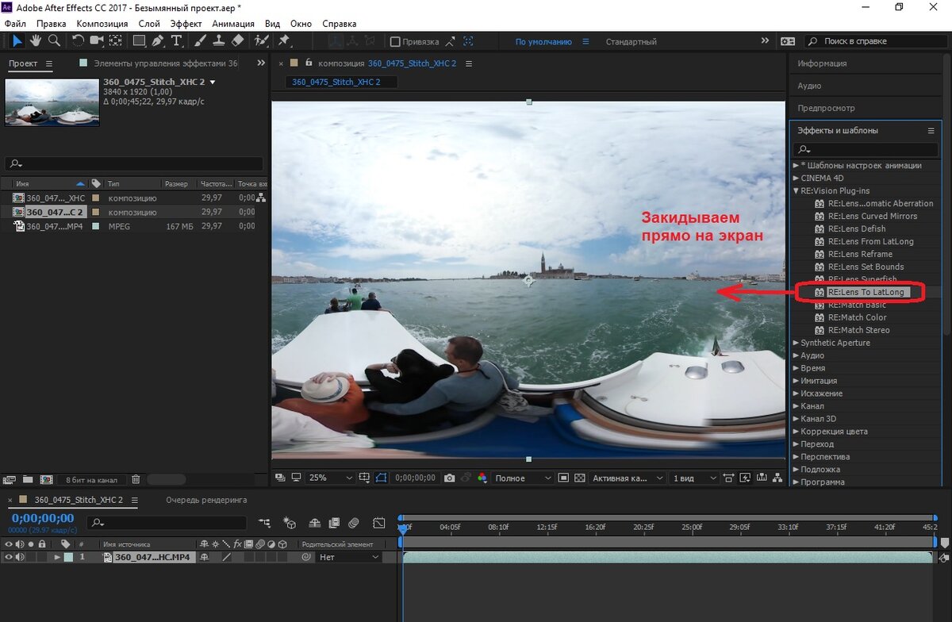Open the Полное resolution dropdown

pyautogui.click(x=523, y=478)
